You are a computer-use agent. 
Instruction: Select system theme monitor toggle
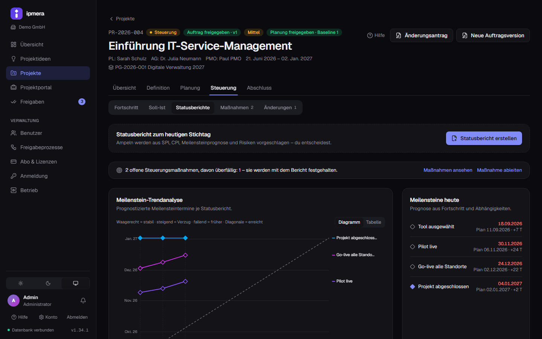click(x=76, y=283)
